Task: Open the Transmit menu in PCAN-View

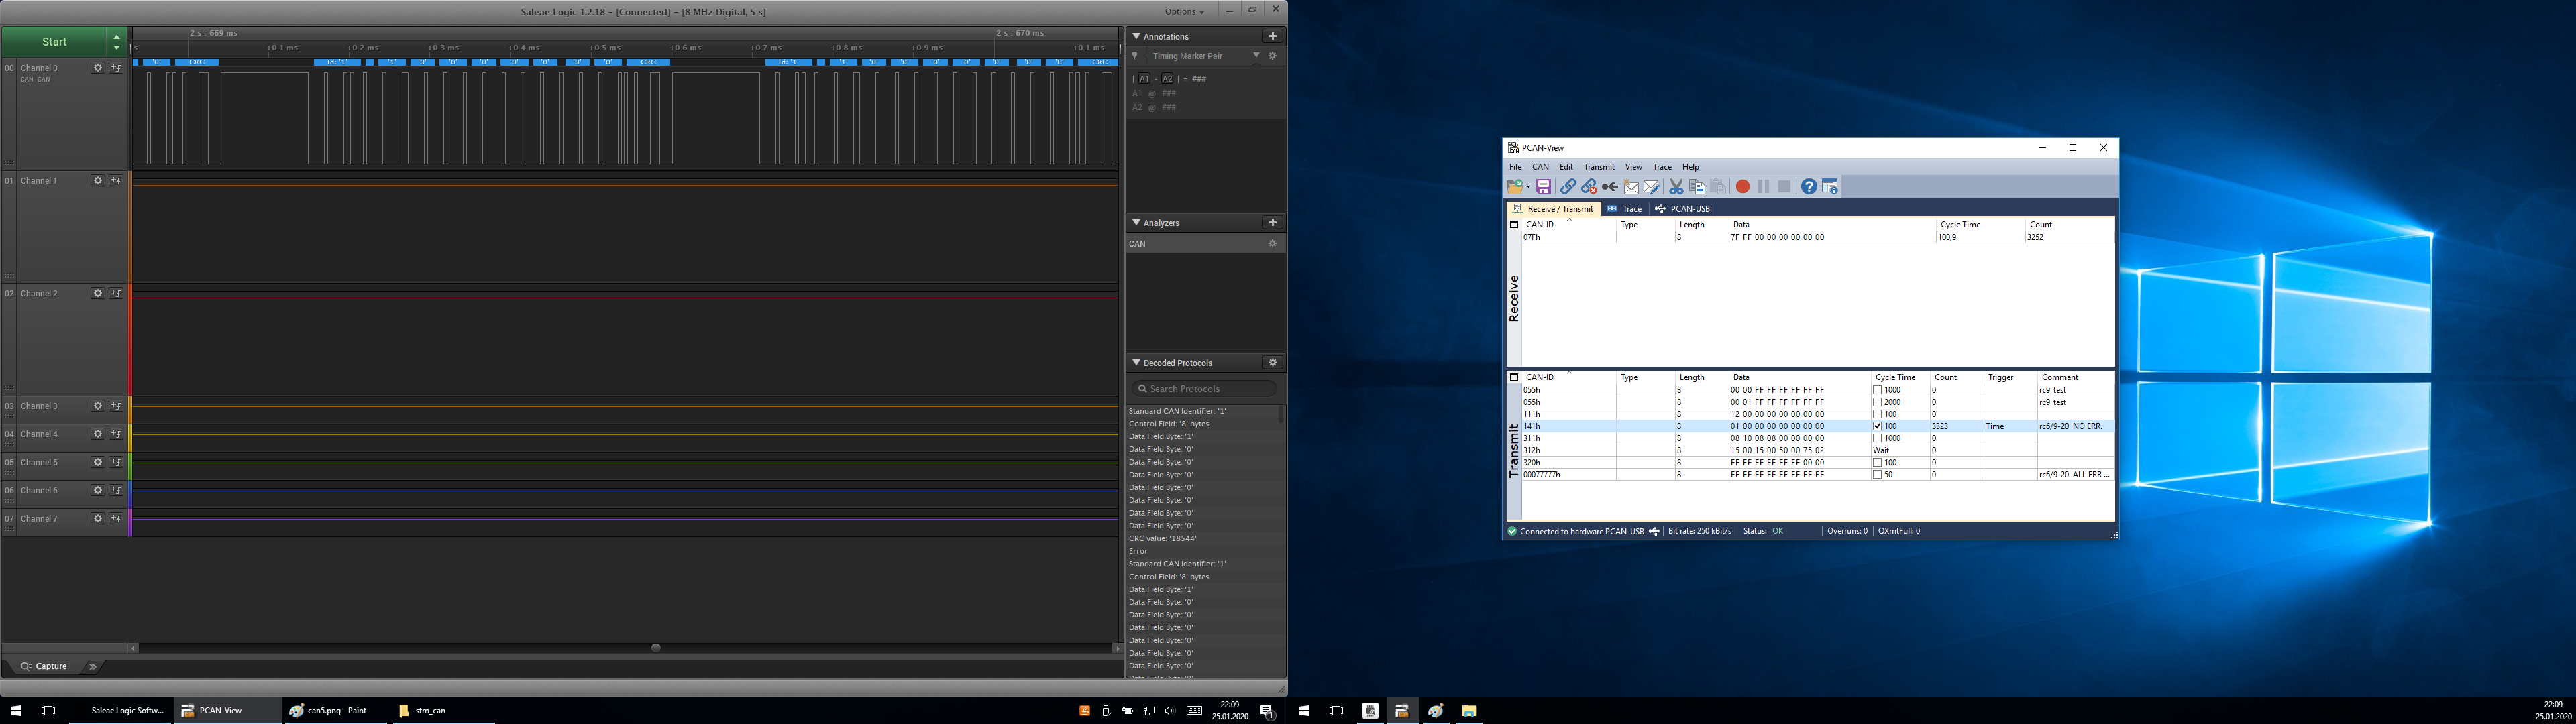Action: click(1598, 167)
